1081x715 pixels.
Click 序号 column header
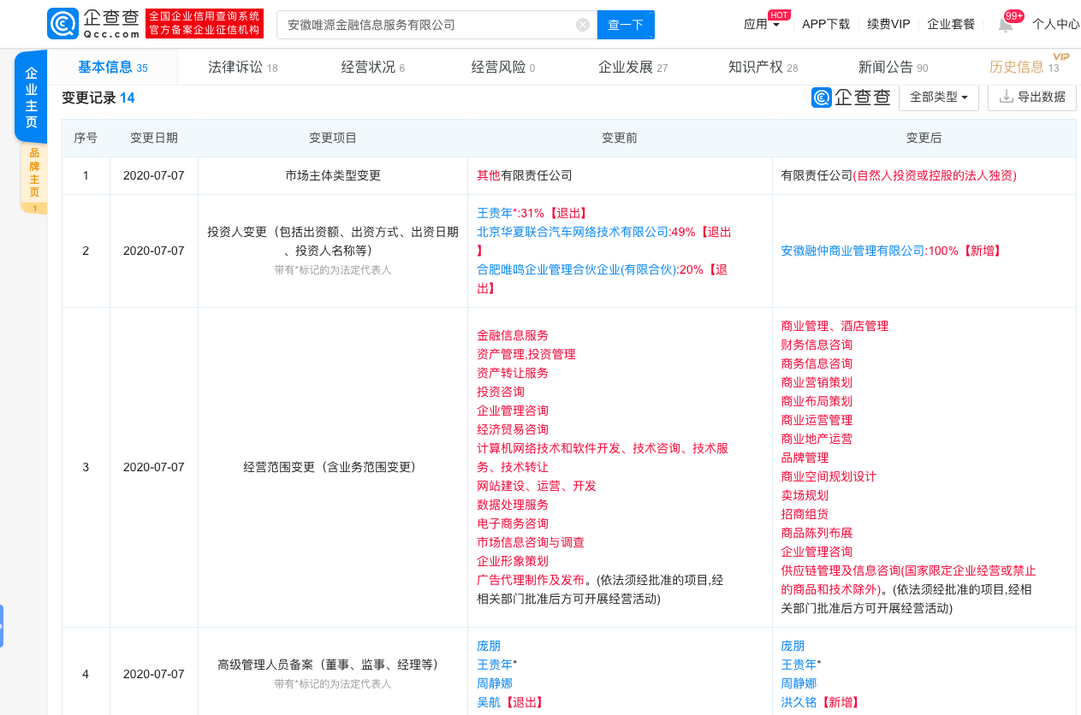86,138
